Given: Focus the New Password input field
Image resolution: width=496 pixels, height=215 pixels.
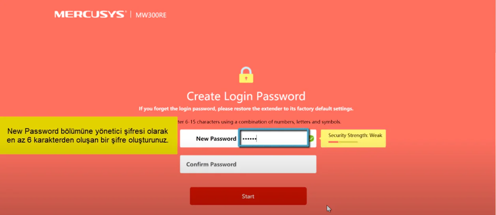Looking at the screenshot, I should 273,139.
